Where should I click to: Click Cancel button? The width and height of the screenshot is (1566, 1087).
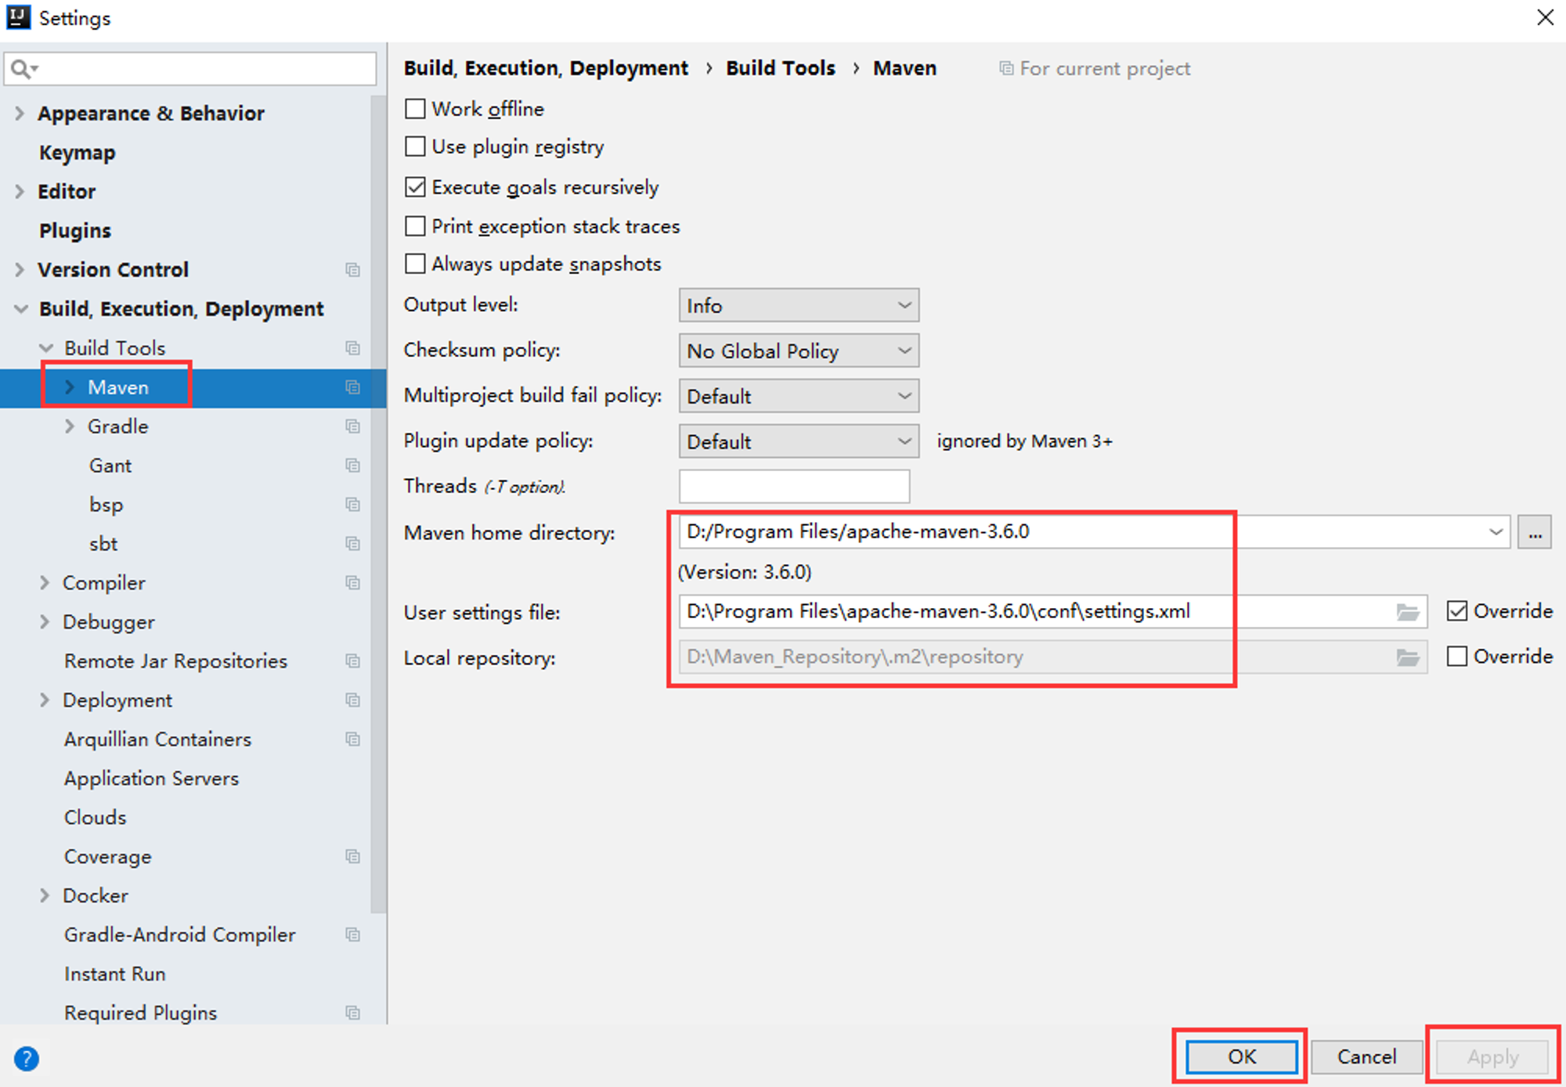[1366, 1056]
